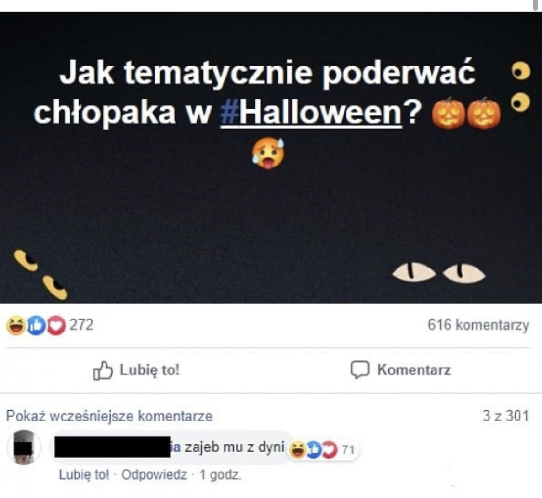Image resolution: width=542 pixels, height=498 pixels.
Task: Like the comment via its Lubię to! link
Action: (x=84, y=475)
